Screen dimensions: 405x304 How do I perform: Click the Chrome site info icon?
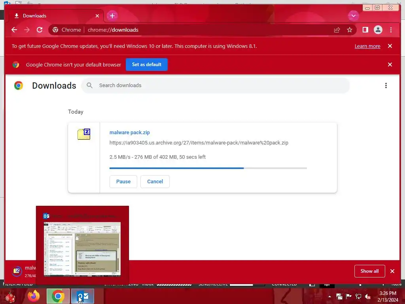[x=55, y=30]
